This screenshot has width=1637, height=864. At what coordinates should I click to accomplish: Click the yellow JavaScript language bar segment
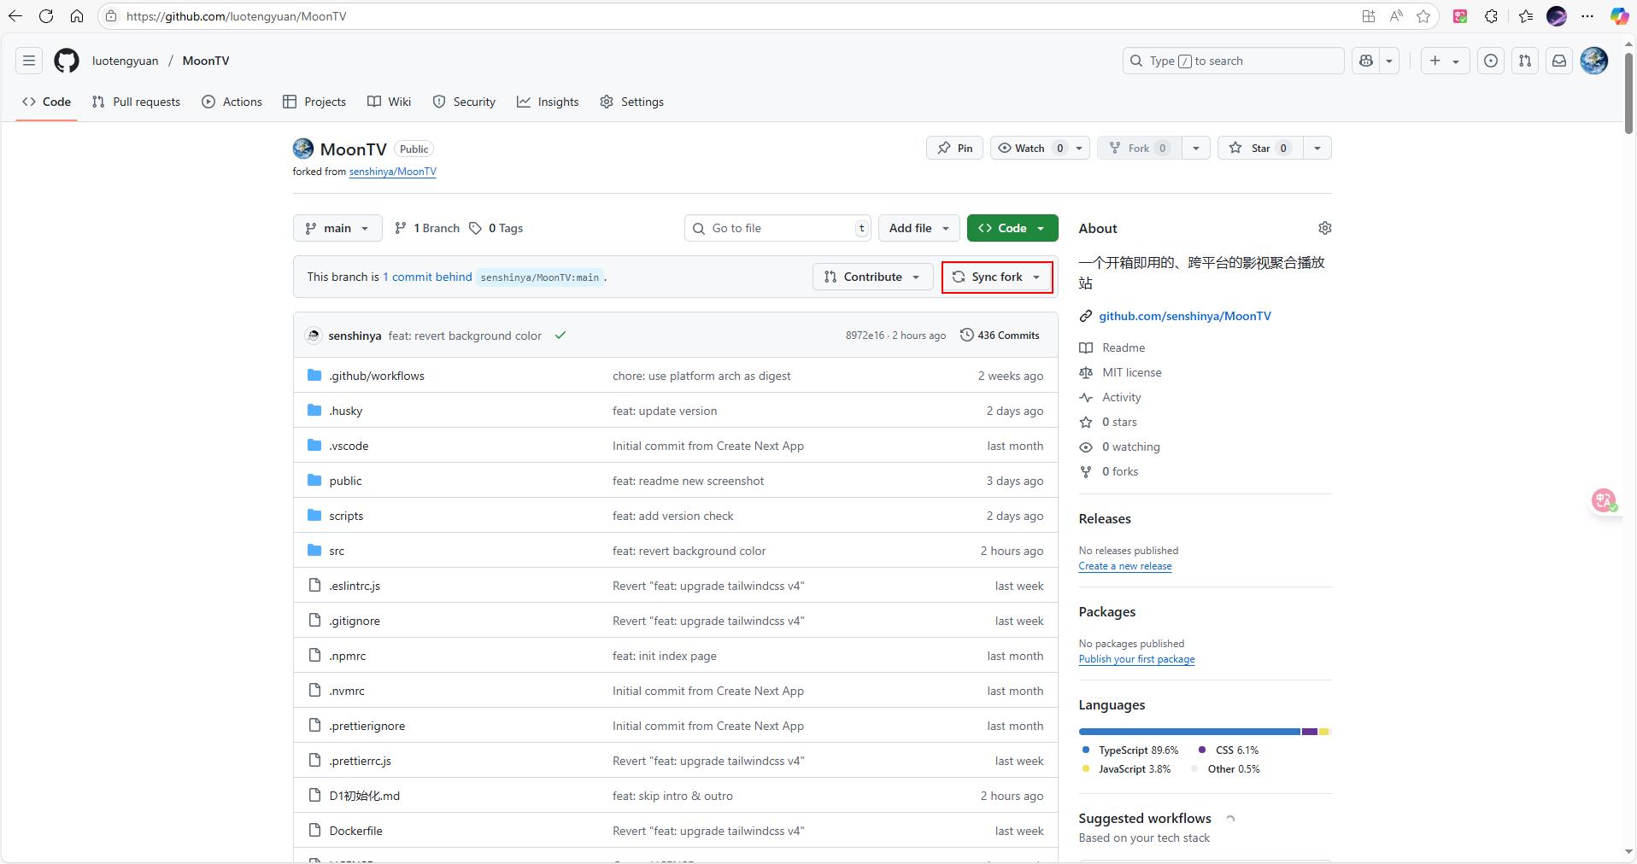click(1323, 732)
